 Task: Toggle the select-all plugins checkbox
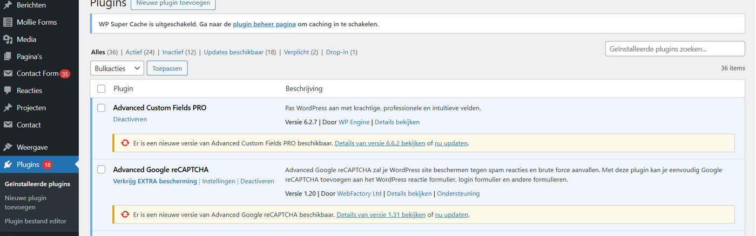(x=101, y=88)
